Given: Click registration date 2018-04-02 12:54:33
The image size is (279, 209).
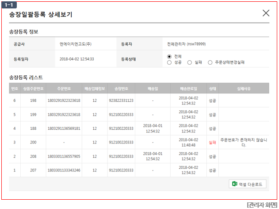Looking at the screenshot, I should click(x=76, y=59).
